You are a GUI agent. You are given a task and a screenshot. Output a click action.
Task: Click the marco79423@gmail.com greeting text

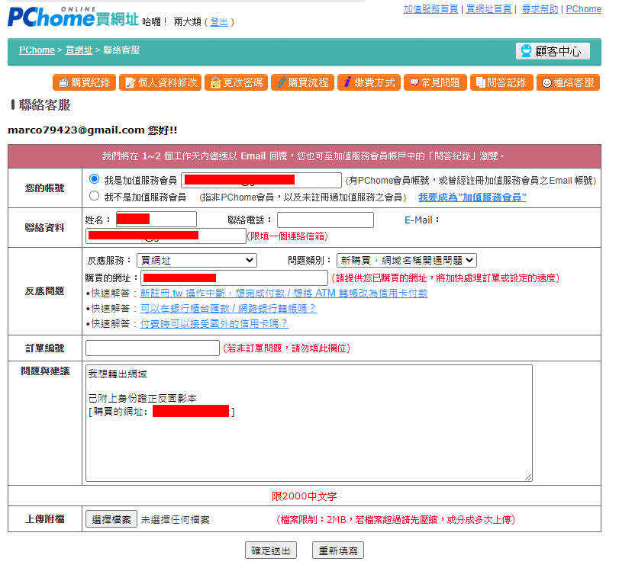click(92, 130)
